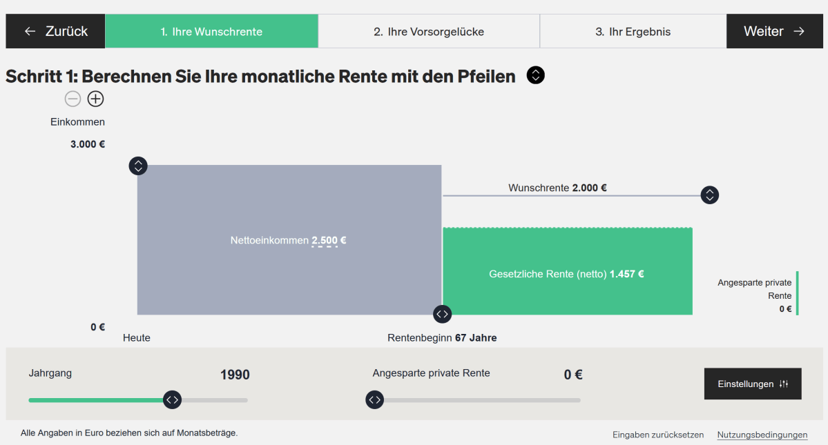828x445 pixels.
Task: Open the Einstellungen settings button
Action: (x=753, y=384)
